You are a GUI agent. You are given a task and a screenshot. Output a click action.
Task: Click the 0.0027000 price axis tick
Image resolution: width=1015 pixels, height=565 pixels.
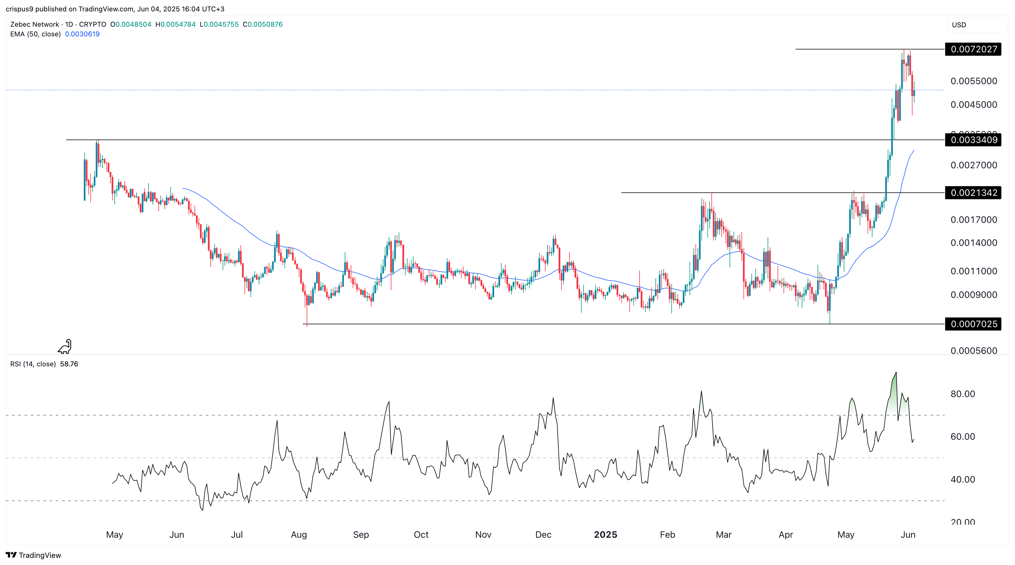tap(974, 165)
